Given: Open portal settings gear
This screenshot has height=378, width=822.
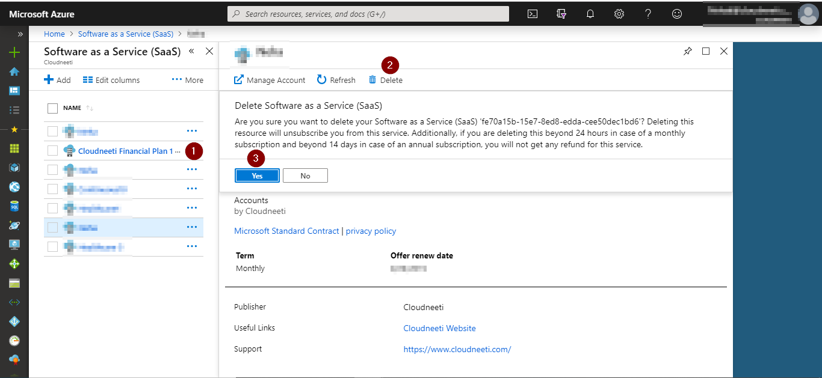Looking at the screenshot, I should click(x=619, y=14).
